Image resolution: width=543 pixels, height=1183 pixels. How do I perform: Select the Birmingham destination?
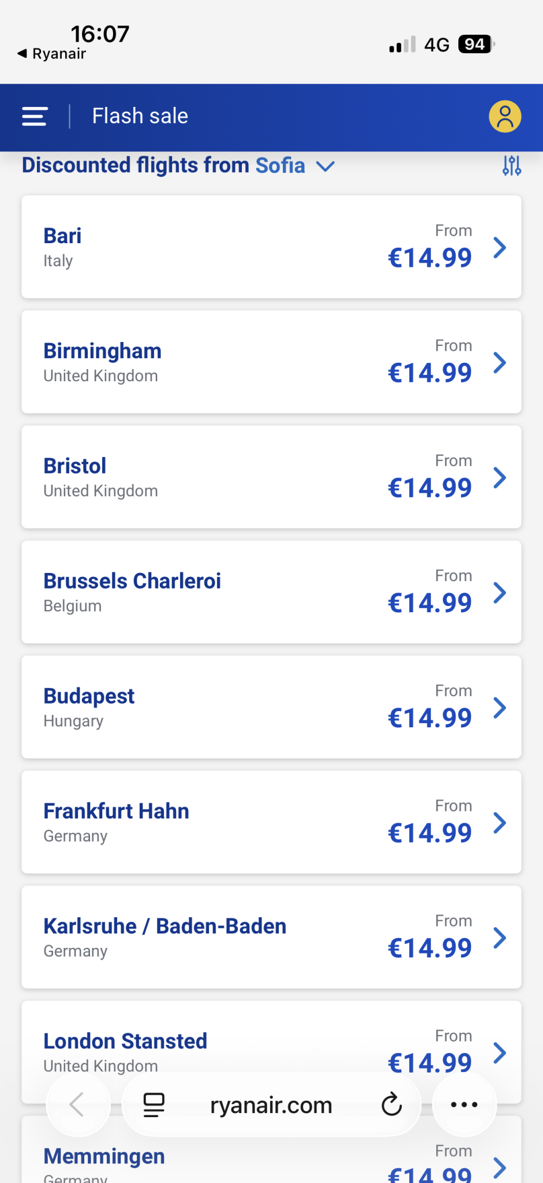(103, 351)
